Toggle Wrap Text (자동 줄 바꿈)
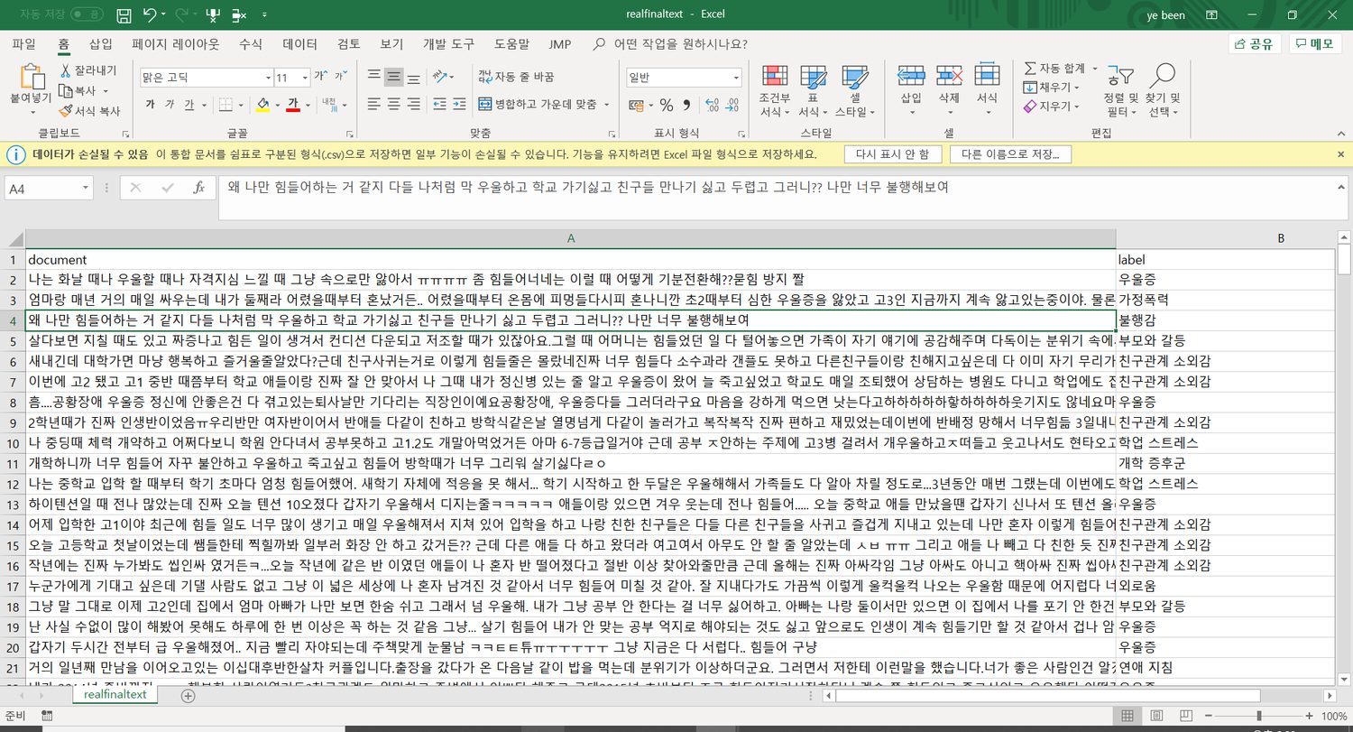This screenshot has height=732, width=1353. [x=516, y=77]
